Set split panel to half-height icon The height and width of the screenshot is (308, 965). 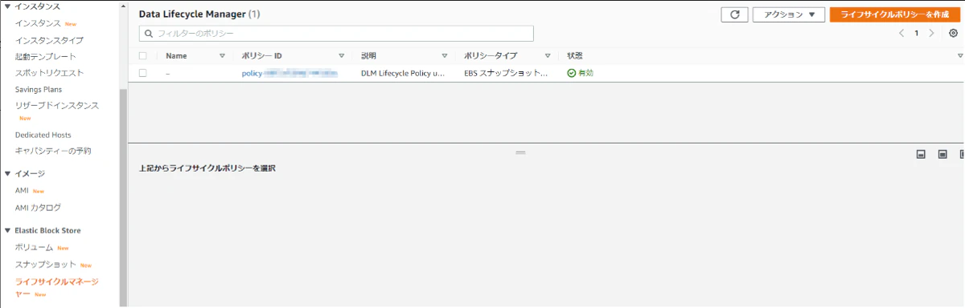click(x=942, y=154)
